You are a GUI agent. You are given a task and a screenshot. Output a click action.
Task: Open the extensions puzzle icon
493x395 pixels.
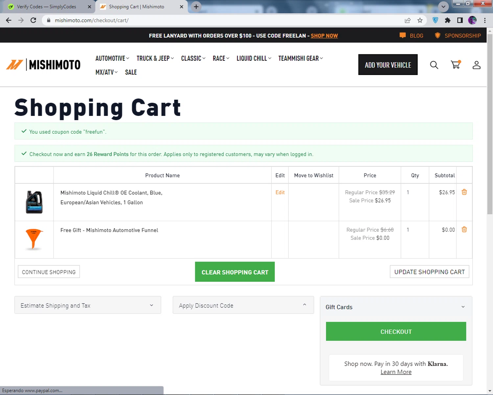click(x=448, y=20)
